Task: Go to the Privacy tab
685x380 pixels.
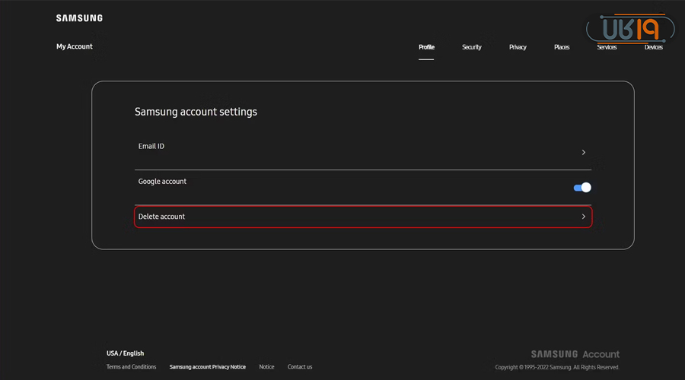Action: pyautogui.click(x=518, y=47)
